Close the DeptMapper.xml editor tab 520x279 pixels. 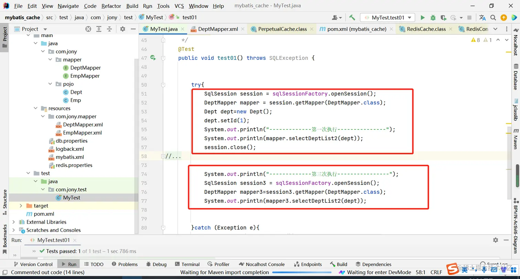click(x=242, y=29)
